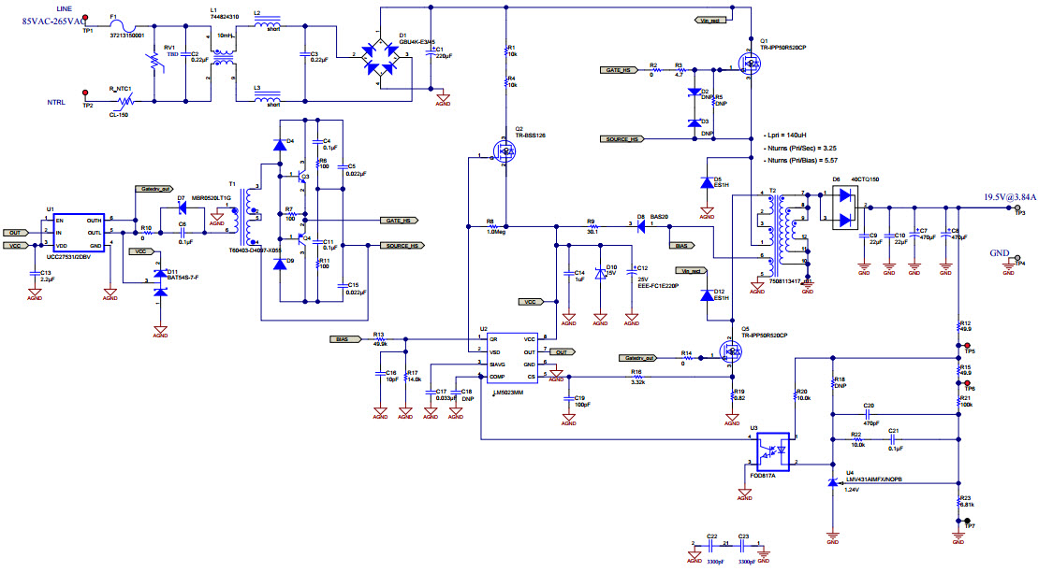Click the 85VAC-265VAC input voltage text
Viewport: 1038px width, 572px height.
tap(57, 21)
